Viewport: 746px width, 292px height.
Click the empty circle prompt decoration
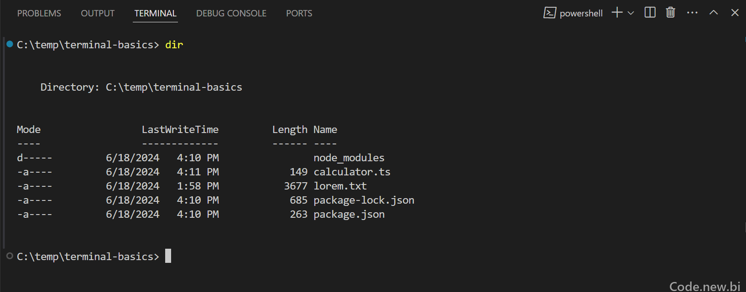pyautogui.click(x=10, y=256)
